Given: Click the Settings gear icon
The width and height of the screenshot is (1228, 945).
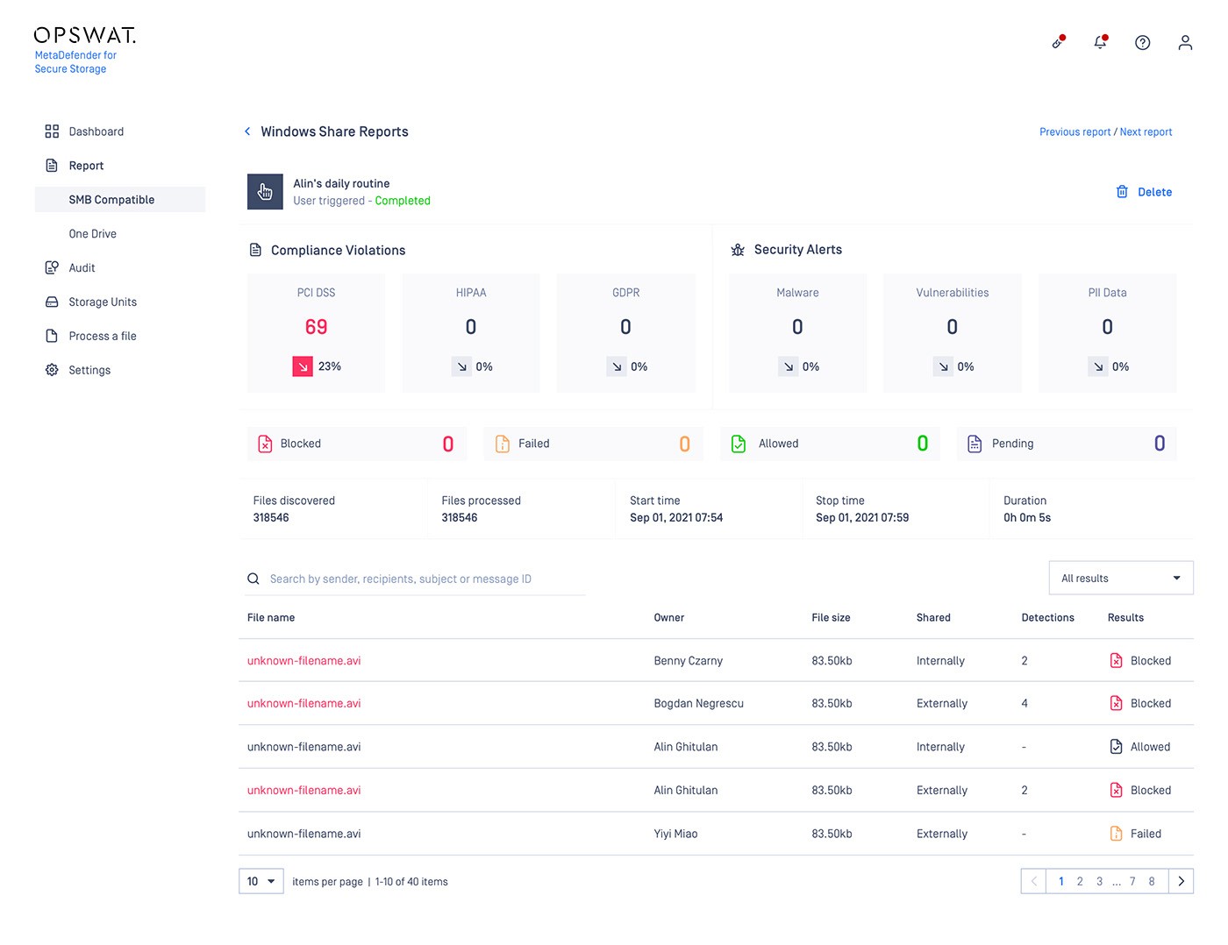Looking at the screenshot, I should [52, 370].
